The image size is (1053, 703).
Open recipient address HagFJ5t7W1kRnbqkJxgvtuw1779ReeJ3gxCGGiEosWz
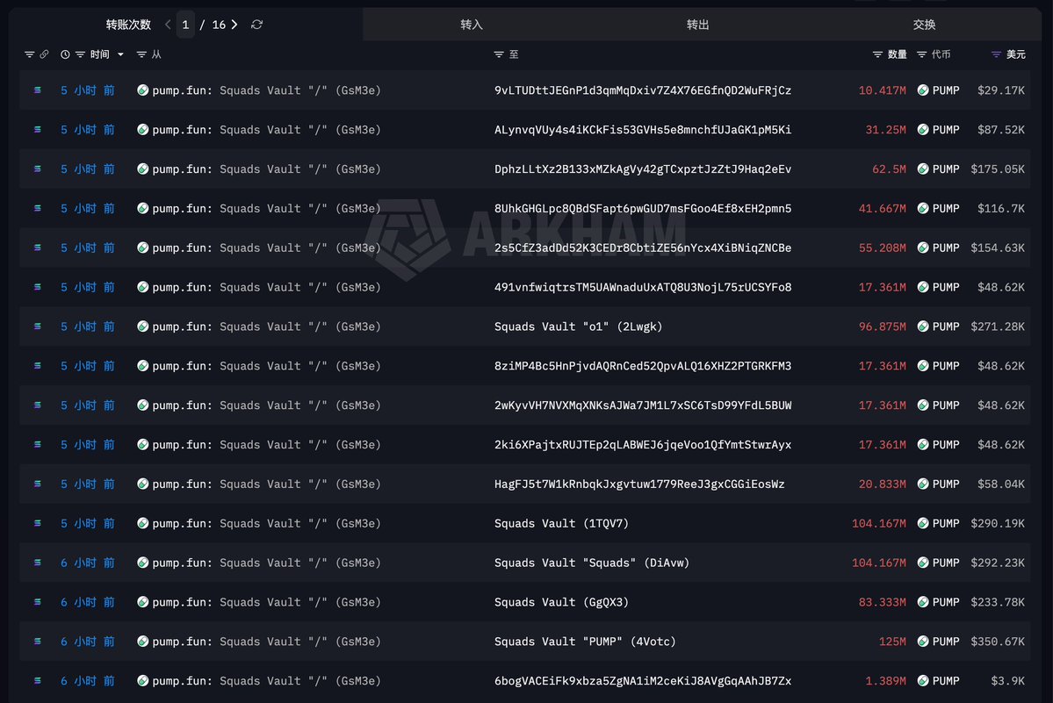(x=639, y=484)
